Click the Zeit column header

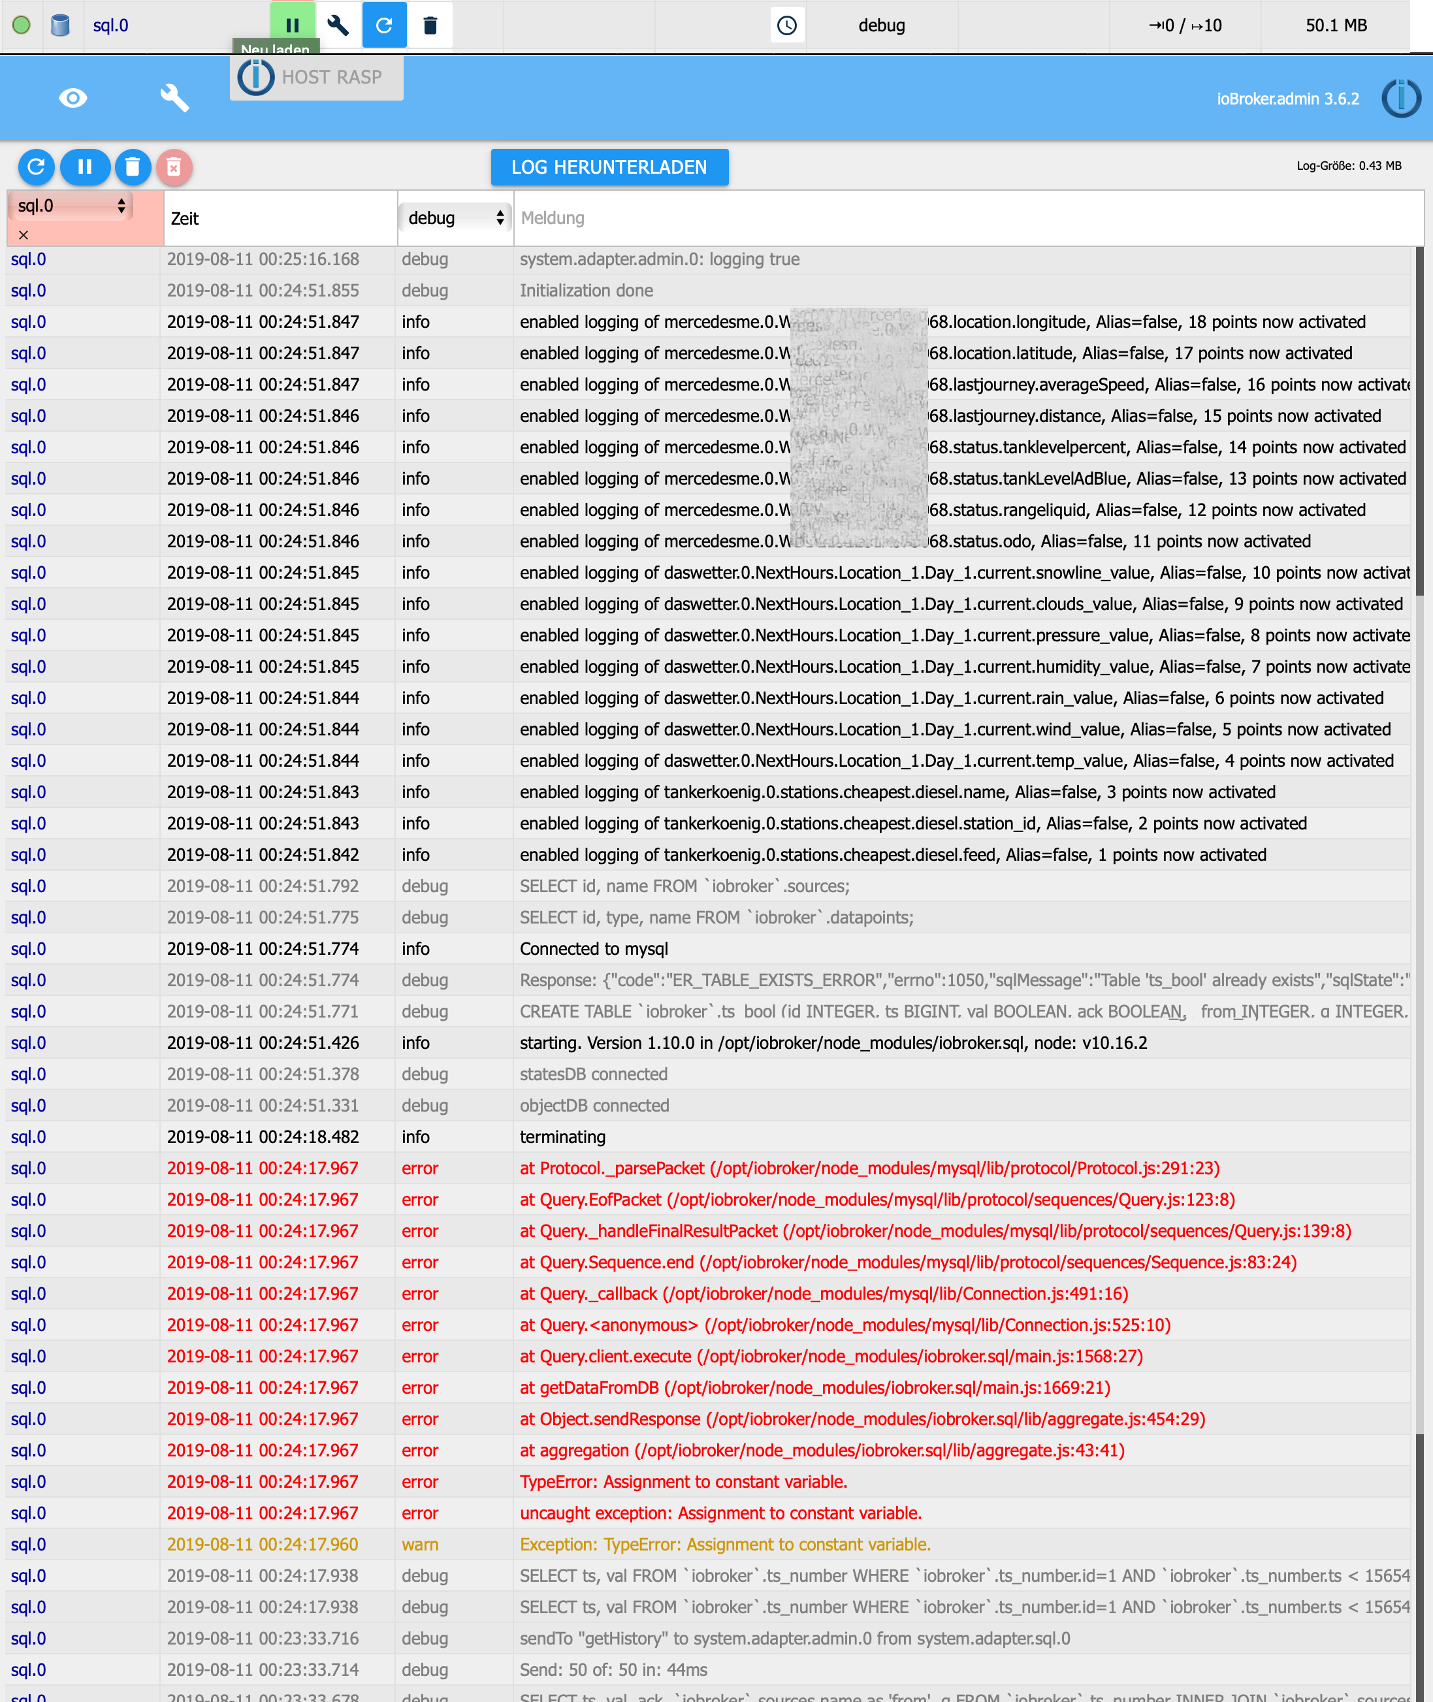pyautogui.click(x=185, y=219)
